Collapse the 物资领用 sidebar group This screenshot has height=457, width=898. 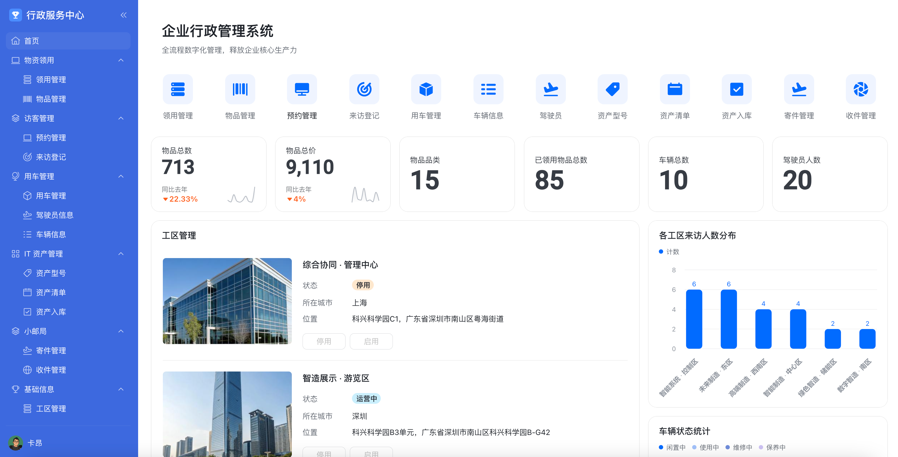click(121, 60)
